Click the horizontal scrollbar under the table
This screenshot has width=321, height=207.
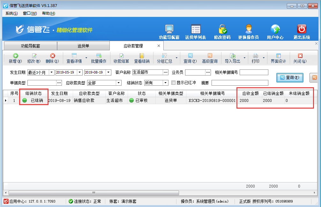point(94,193)
